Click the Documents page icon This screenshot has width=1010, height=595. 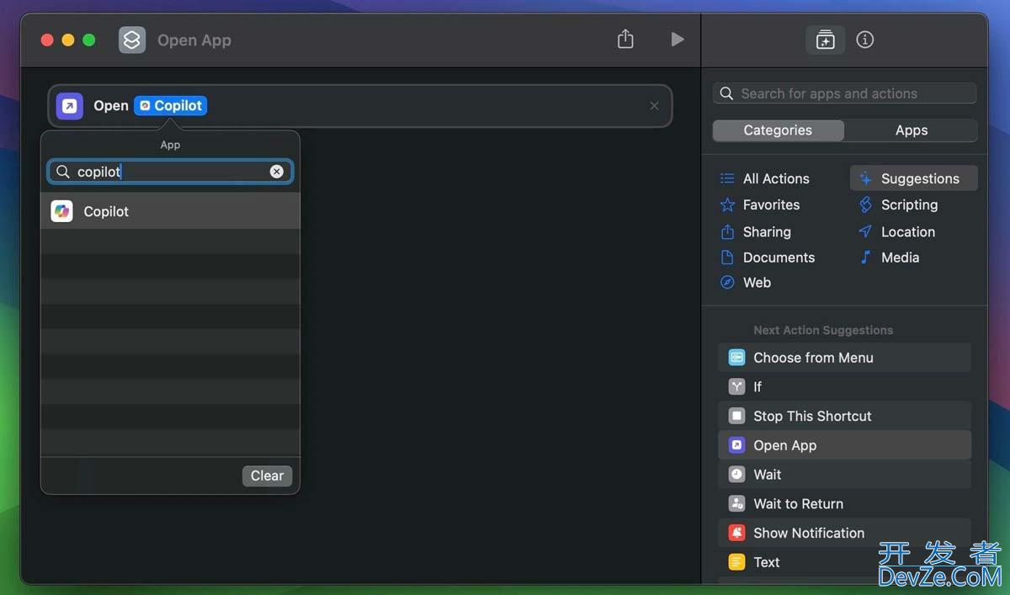point(727,258)
